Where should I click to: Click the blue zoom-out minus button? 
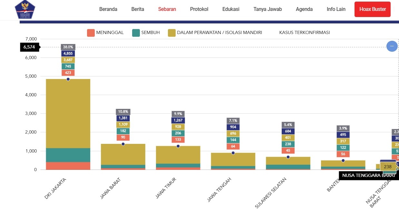pyautogui.click(x=392, y=46)
